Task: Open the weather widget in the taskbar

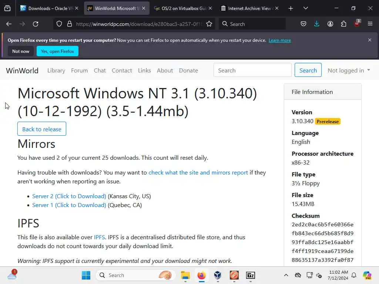Action: pos(12,275)
